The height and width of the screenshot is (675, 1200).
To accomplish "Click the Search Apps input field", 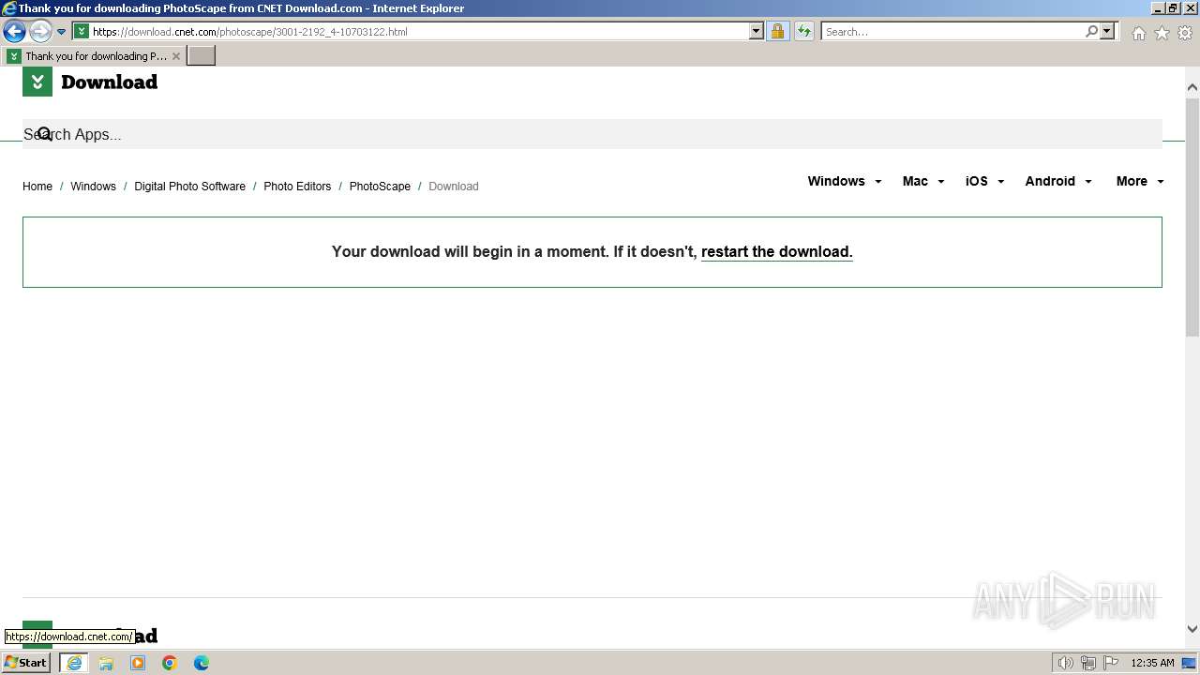I will 592,134.
